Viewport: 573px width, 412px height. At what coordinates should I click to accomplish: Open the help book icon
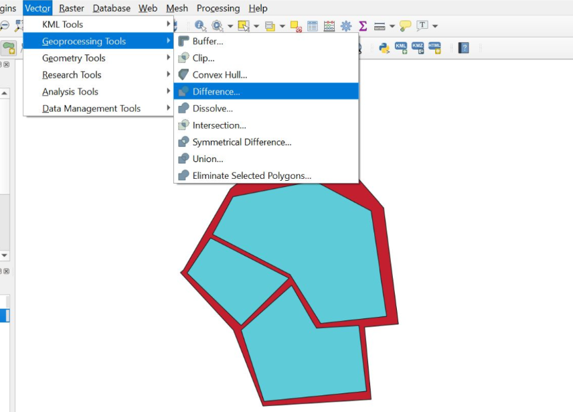[x=463, y=48]
